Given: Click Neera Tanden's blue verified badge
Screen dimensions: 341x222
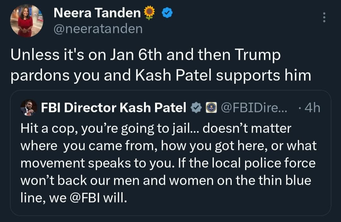Looking at the screenshot, I should pyautogui.click(x=167, y=13).
